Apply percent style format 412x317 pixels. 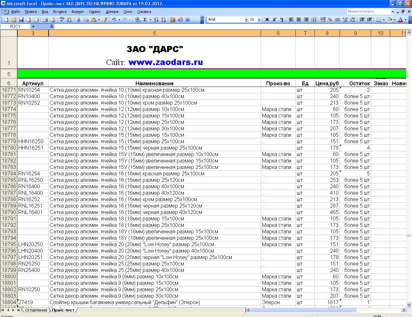point(330,20)
